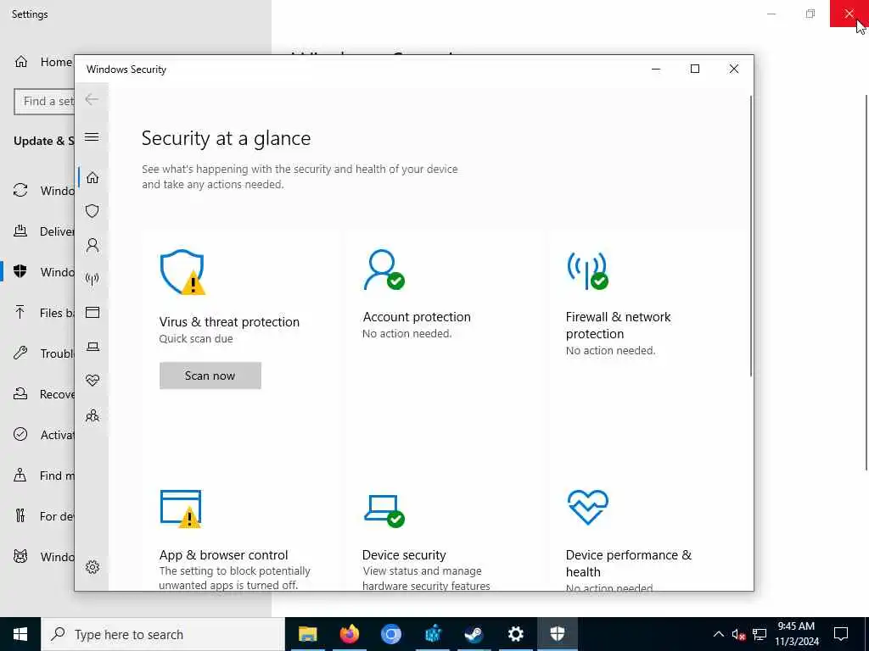Click the Device security tile icon

384,511
